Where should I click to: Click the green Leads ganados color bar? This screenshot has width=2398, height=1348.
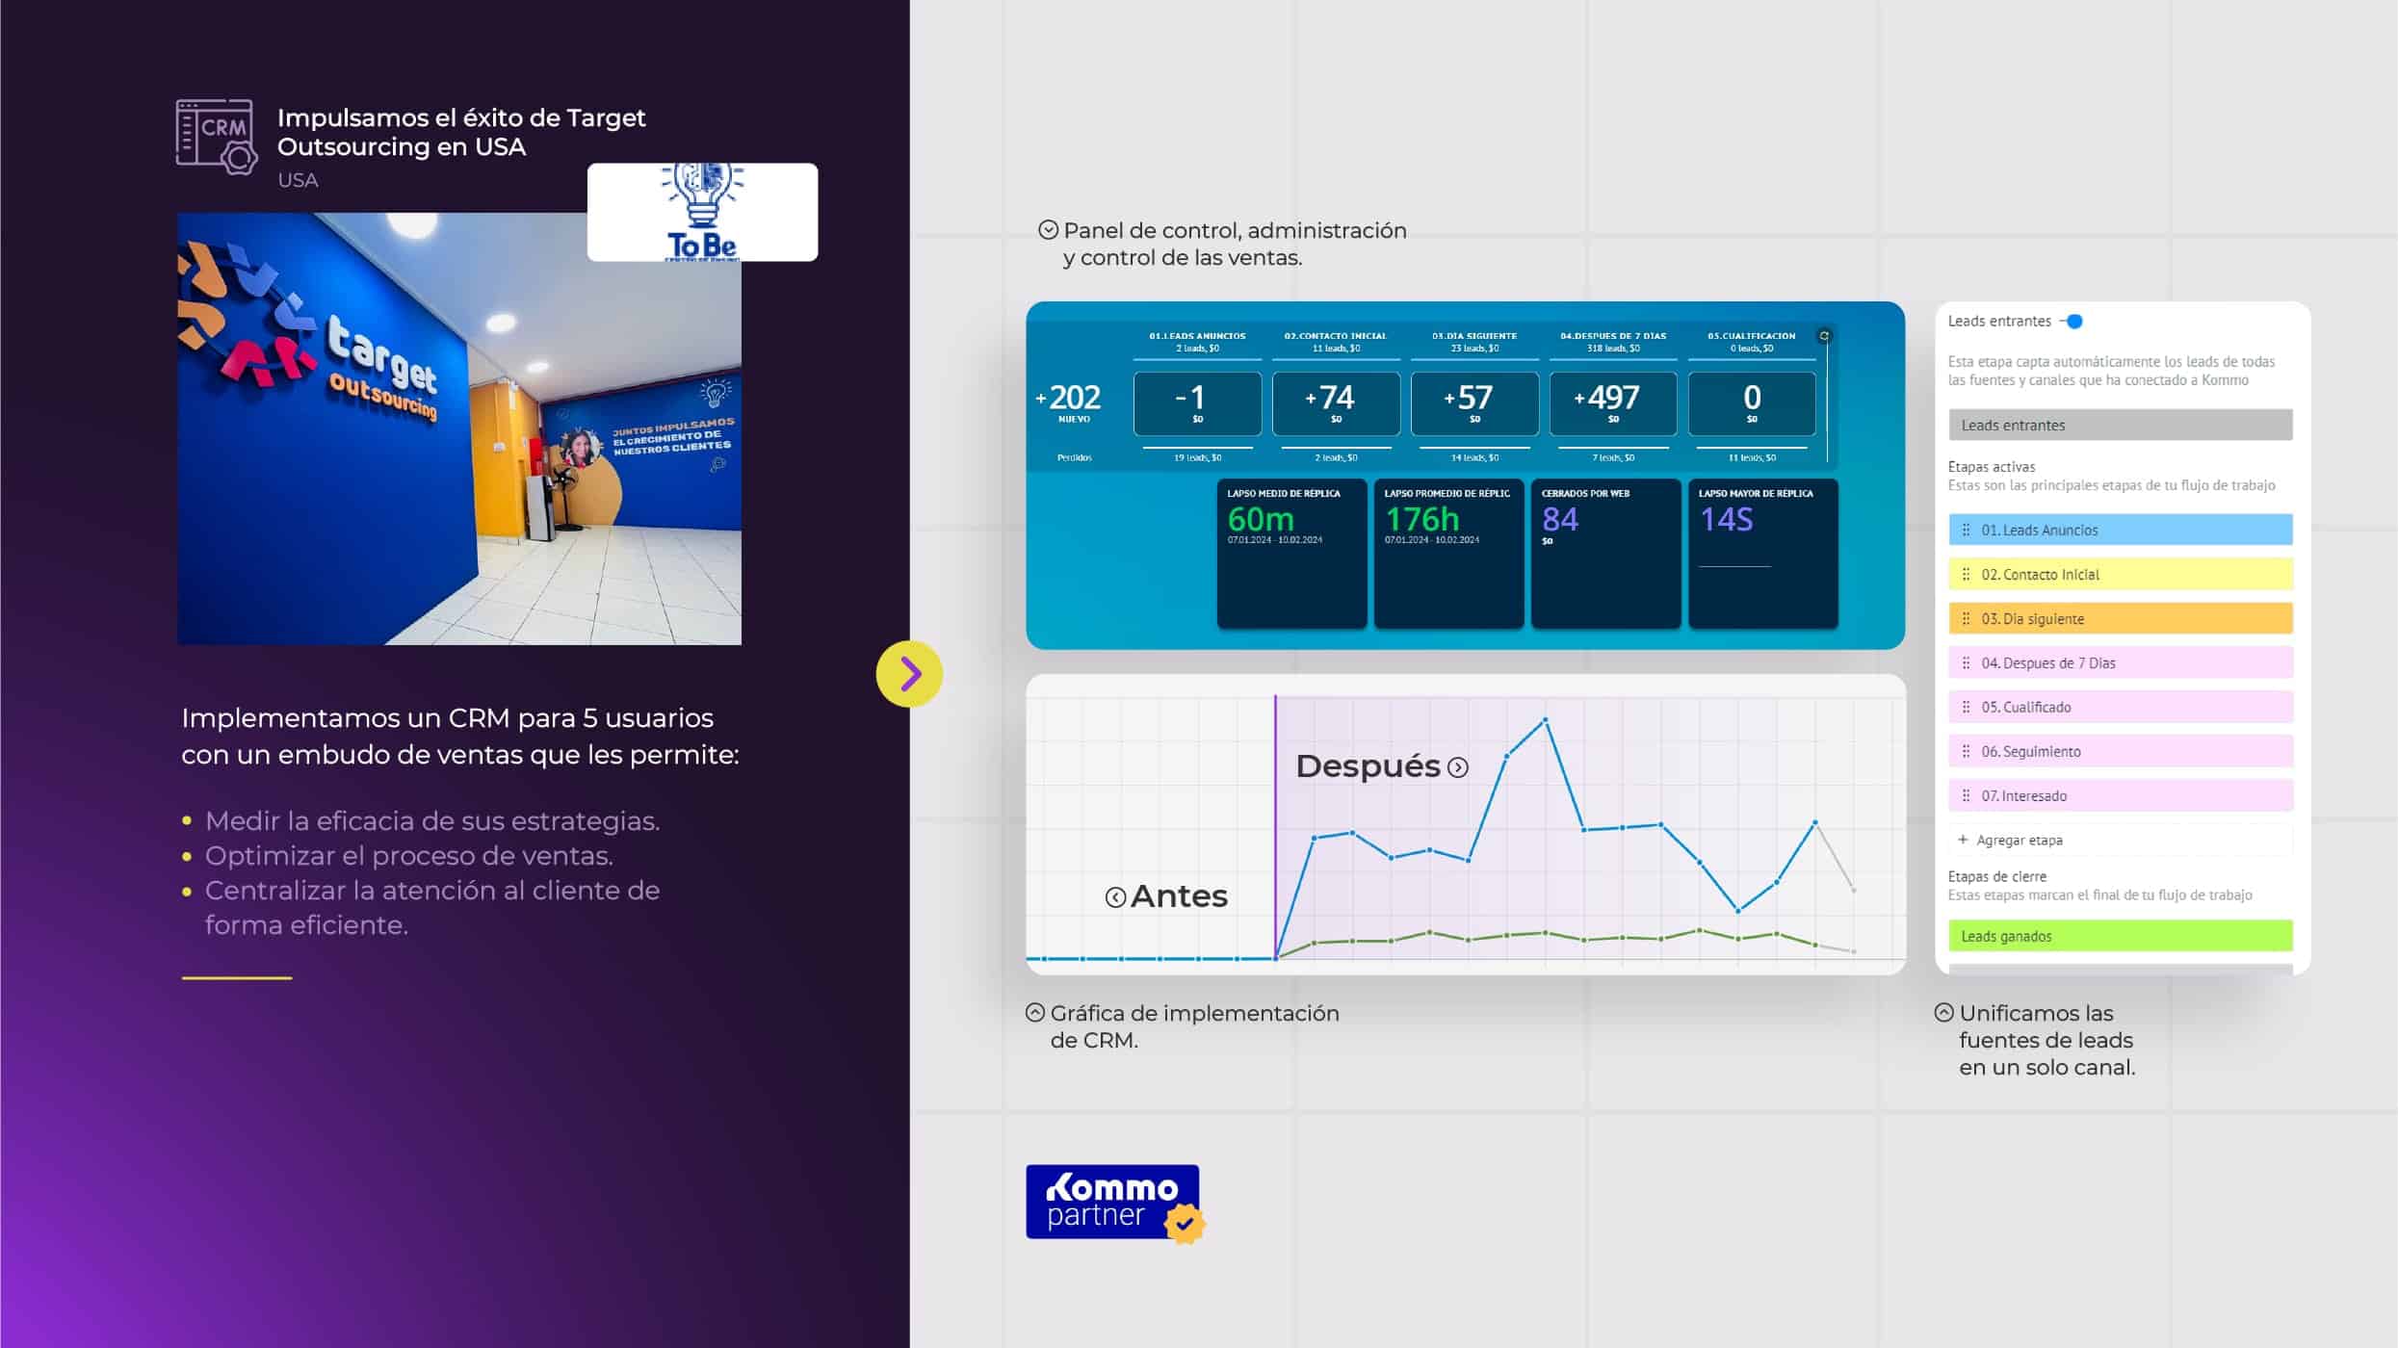click(2120, 936)
